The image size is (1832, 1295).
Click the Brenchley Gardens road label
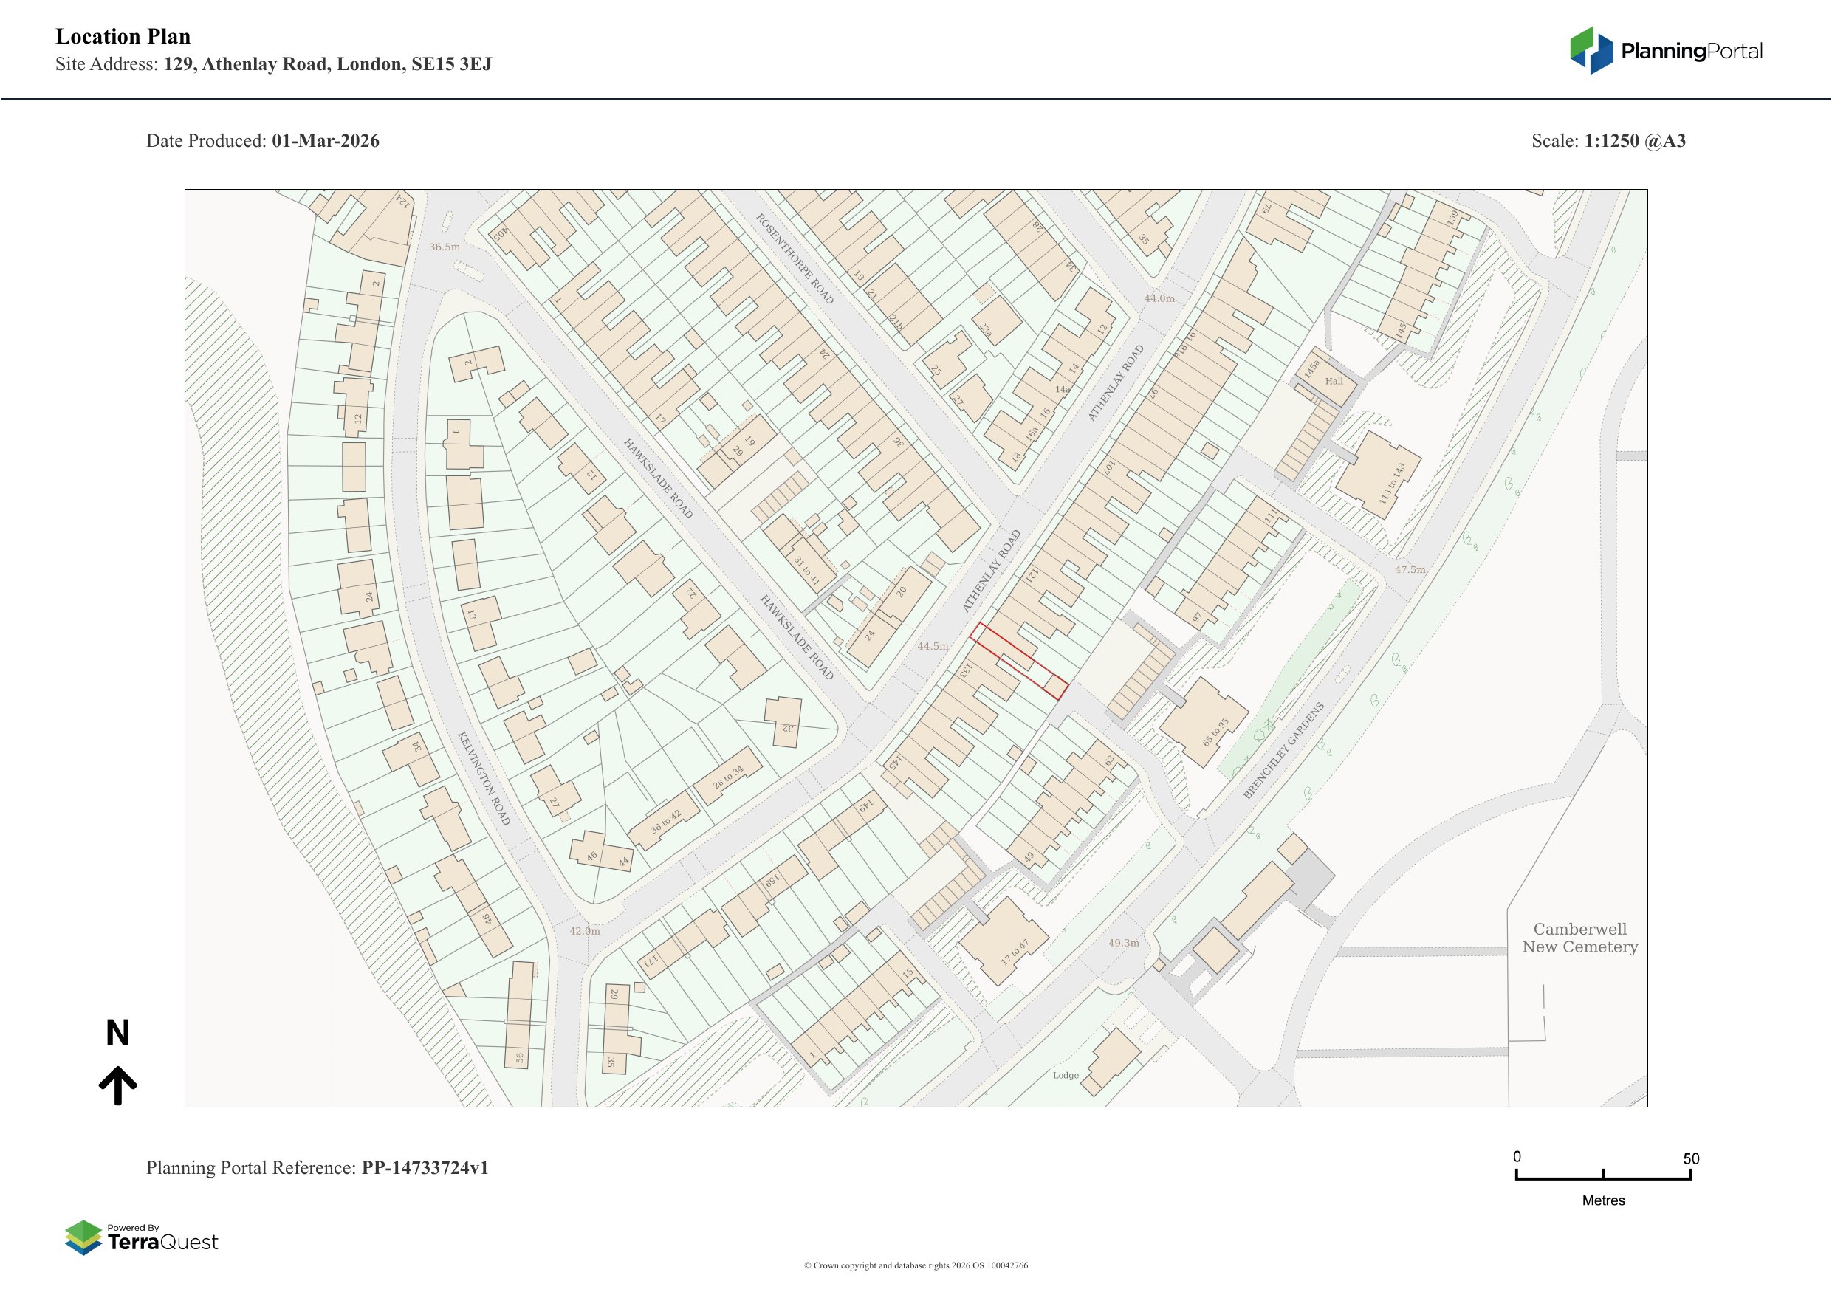pos(1284,750)
